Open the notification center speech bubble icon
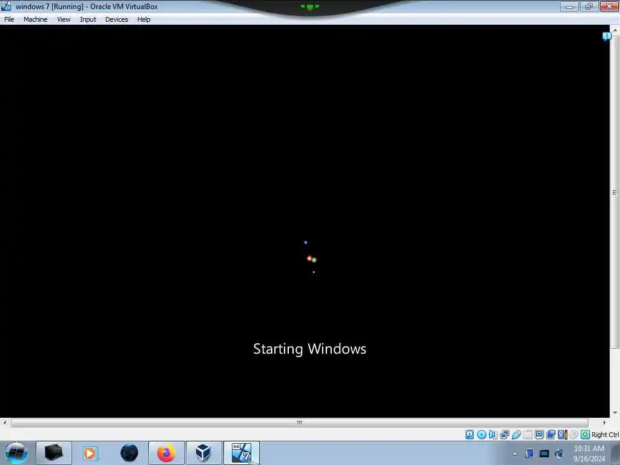 pos(607,37)
